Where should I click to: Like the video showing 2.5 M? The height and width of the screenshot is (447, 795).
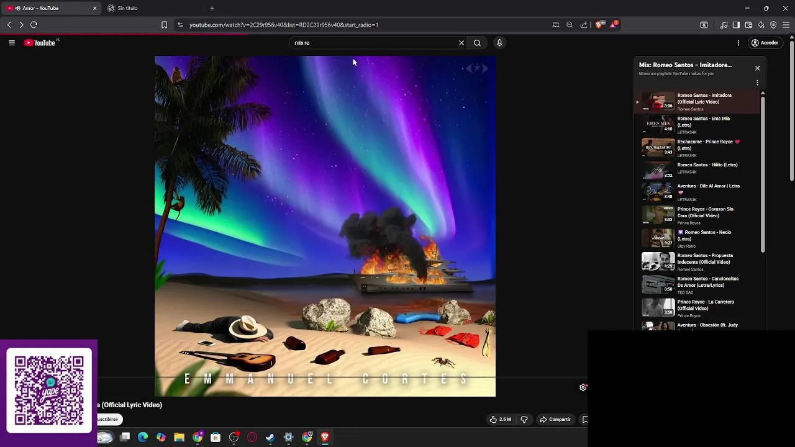pyautogui.click(x=500, y=420)
